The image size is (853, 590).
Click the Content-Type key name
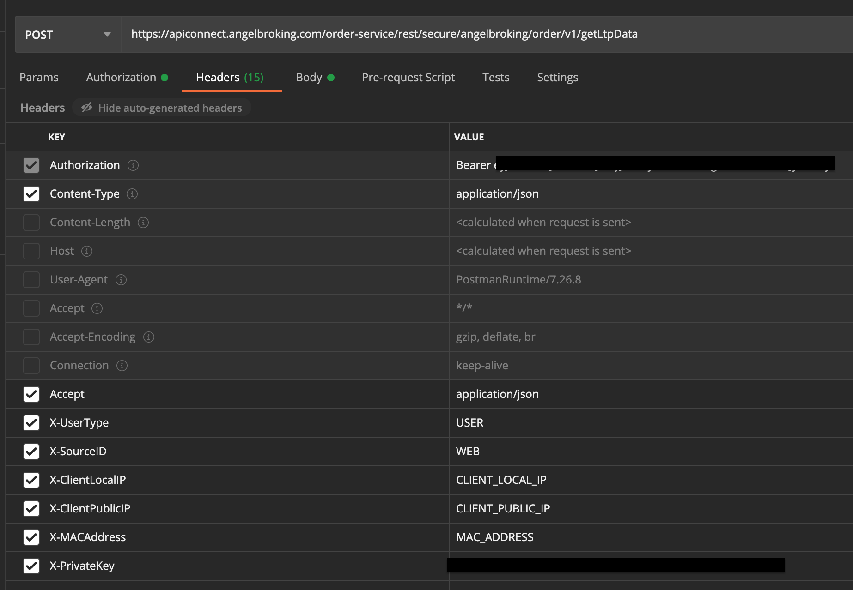[x=85, y=194]
